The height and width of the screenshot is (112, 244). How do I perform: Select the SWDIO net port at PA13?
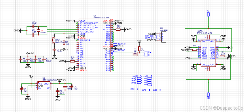pos(115,51)
